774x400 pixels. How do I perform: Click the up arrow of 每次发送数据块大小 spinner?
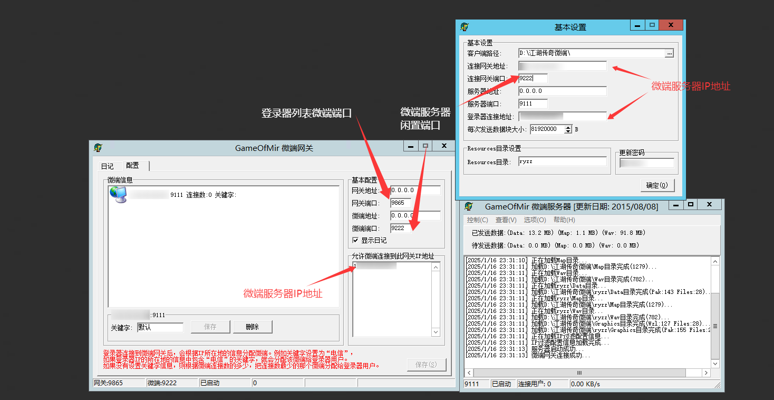click(x=568, y=127)
